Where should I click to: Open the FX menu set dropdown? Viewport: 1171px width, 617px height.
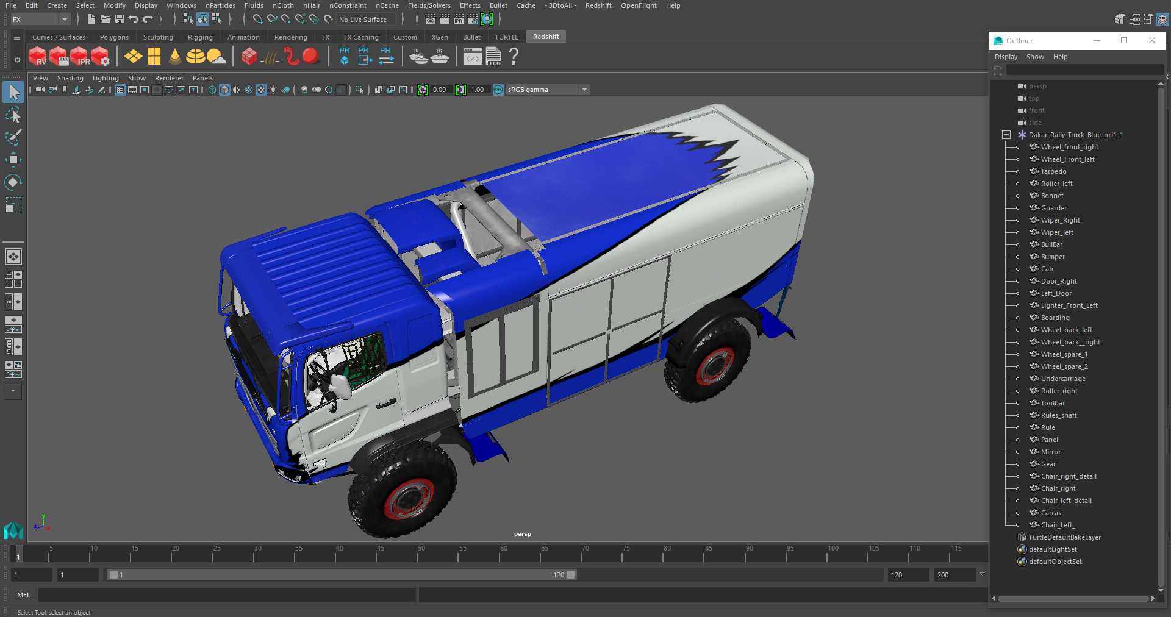(40, 20)
